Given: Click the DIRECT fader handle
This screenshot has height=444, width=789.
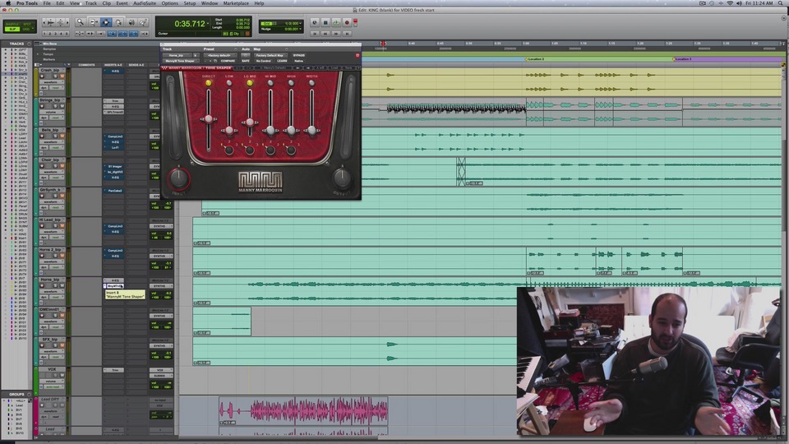Looking at the screenshot, I should coord(208,119).
